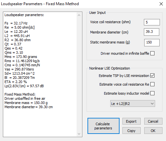This screenshot has height=141, width=166.
Task: Click the Bl = 20.387209 Tm line
Action: point(20,78)
